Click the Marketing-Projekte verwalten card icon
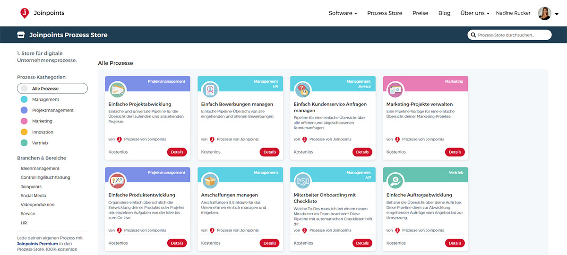 tap(395, 89)
